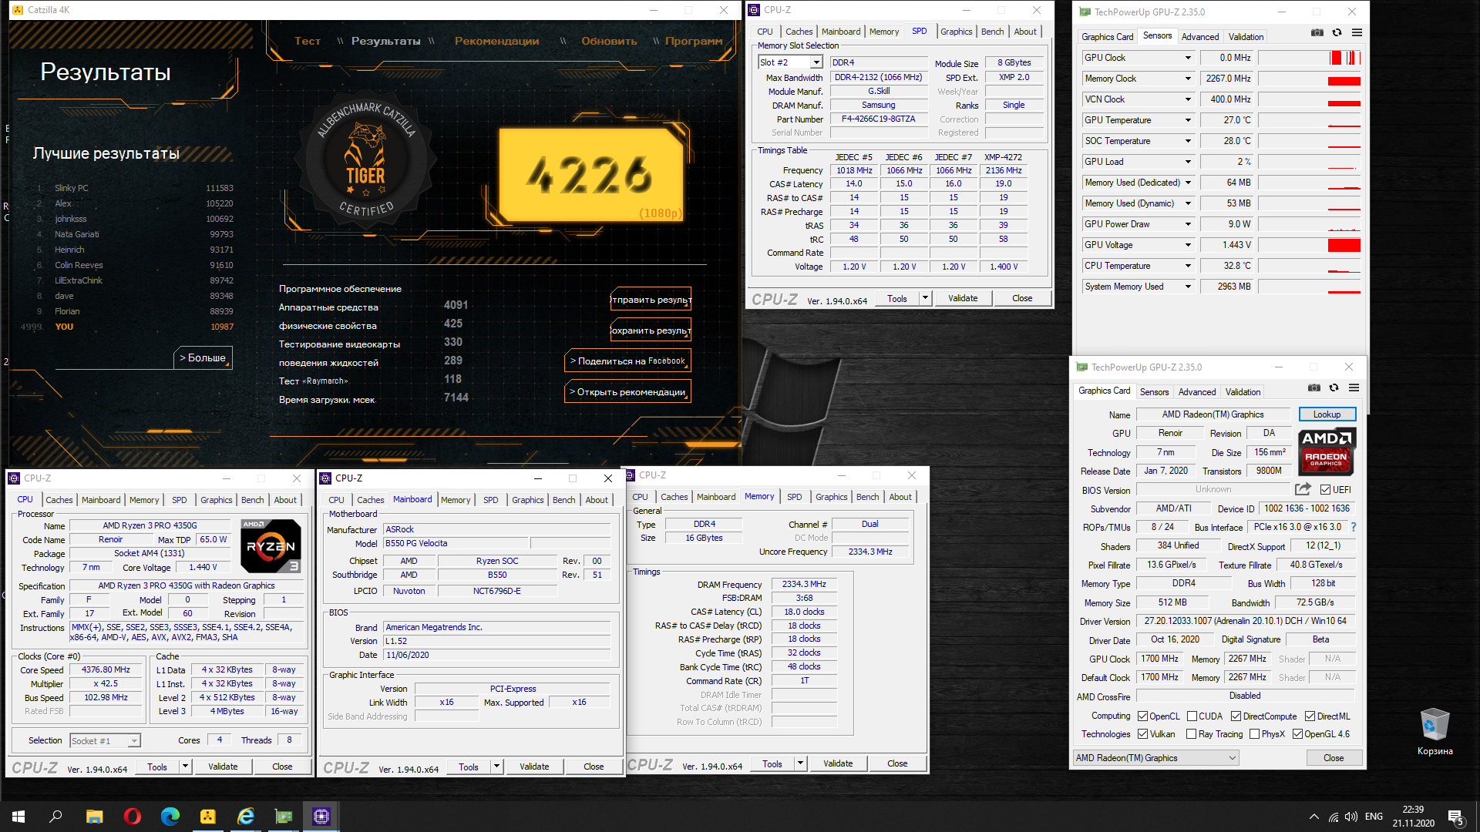Click Lookup button in GPU-Z
Image resolution: width=1480 pixels, height=832 pixels.
pyautogui.click(x=1327, y=414)
